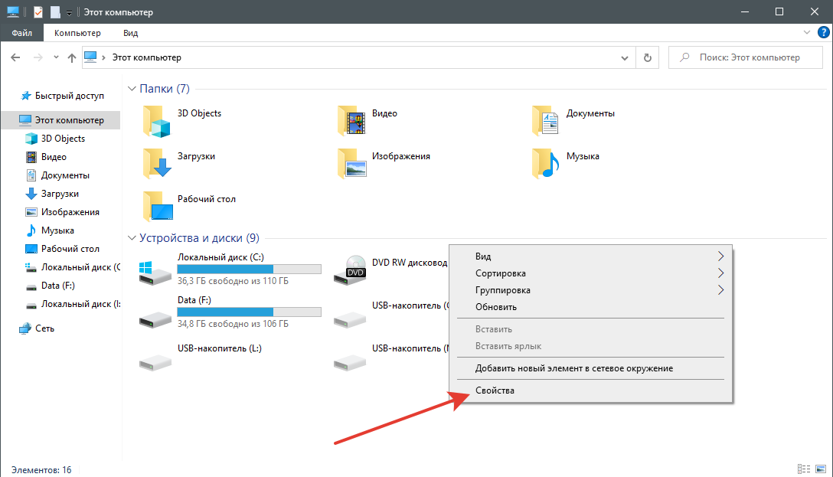This screenshot has height=477, width=833.
Task: Open the Группировка submenu in context menu
Action: [x=591, y=290]
